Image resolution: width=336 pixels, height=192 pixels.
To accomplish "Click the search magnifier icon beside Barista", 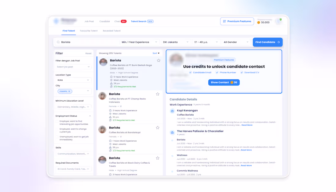I will pos(58,42).
